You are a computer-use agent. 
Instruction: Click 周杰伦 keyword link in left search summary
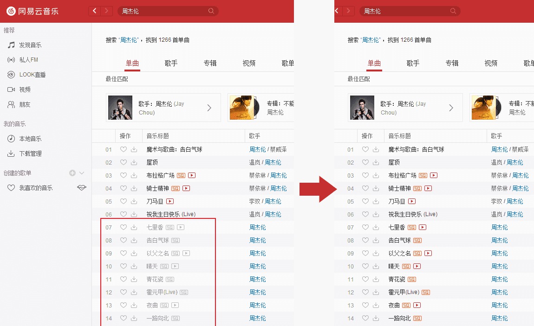coord(128,40)
